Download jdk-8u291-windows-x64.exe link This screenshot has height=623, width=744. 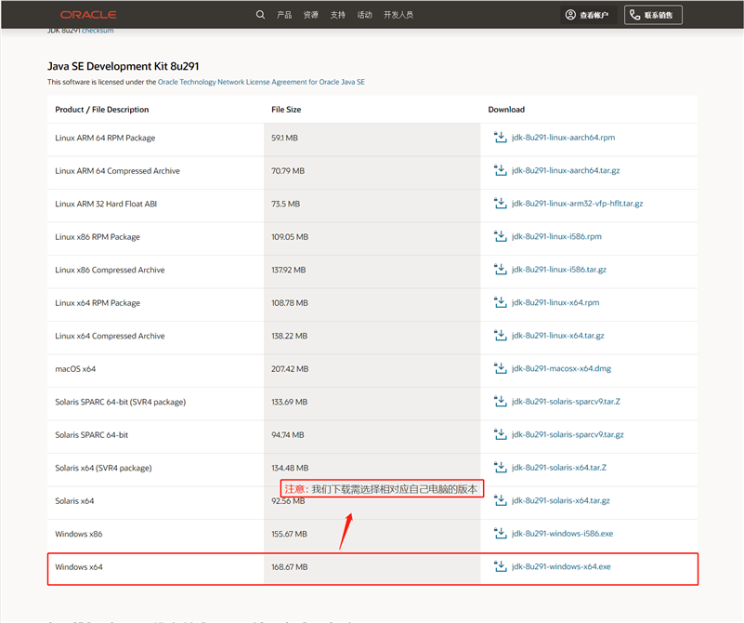(x=561, y=566)
